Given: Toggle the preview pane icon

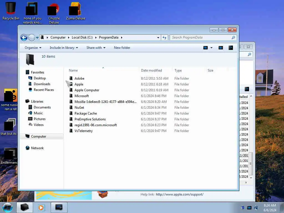Looking at the screenshot, I should pos(220,48).
